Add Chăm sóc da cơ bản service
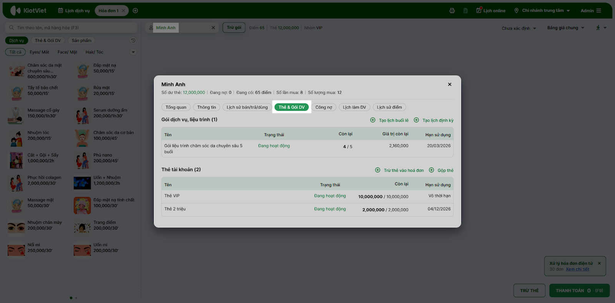 click(x=104, y=138)
